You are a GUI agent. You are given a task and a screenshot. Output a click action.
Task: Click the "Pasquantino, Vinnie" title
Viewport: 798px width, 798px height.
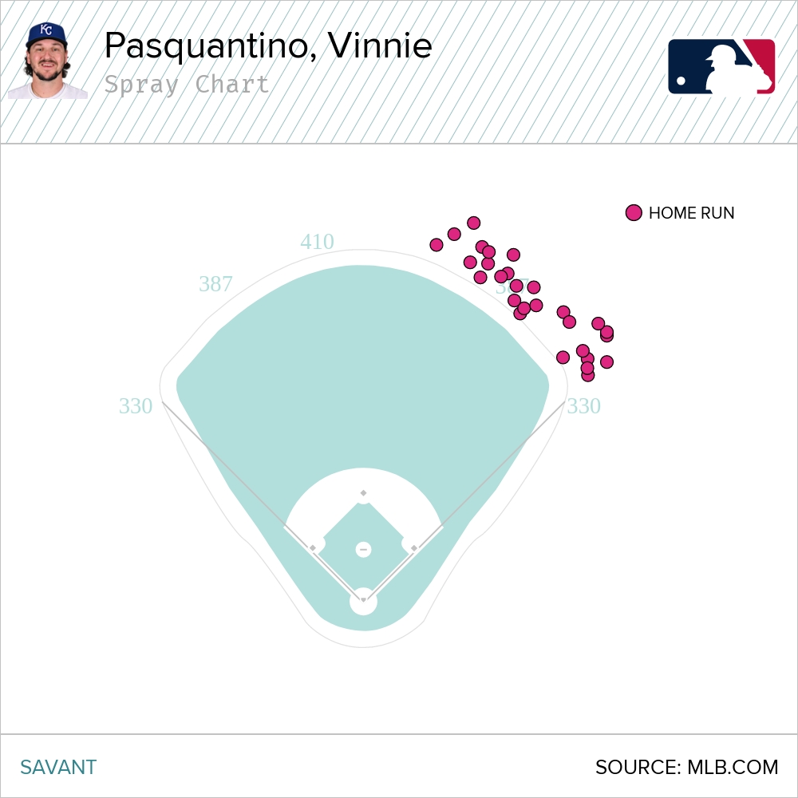pyautogui.click(x=268, y=46)
